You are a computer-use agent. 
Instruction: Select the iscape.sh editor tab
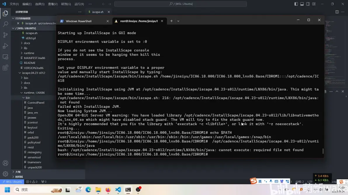coord(98,12)
